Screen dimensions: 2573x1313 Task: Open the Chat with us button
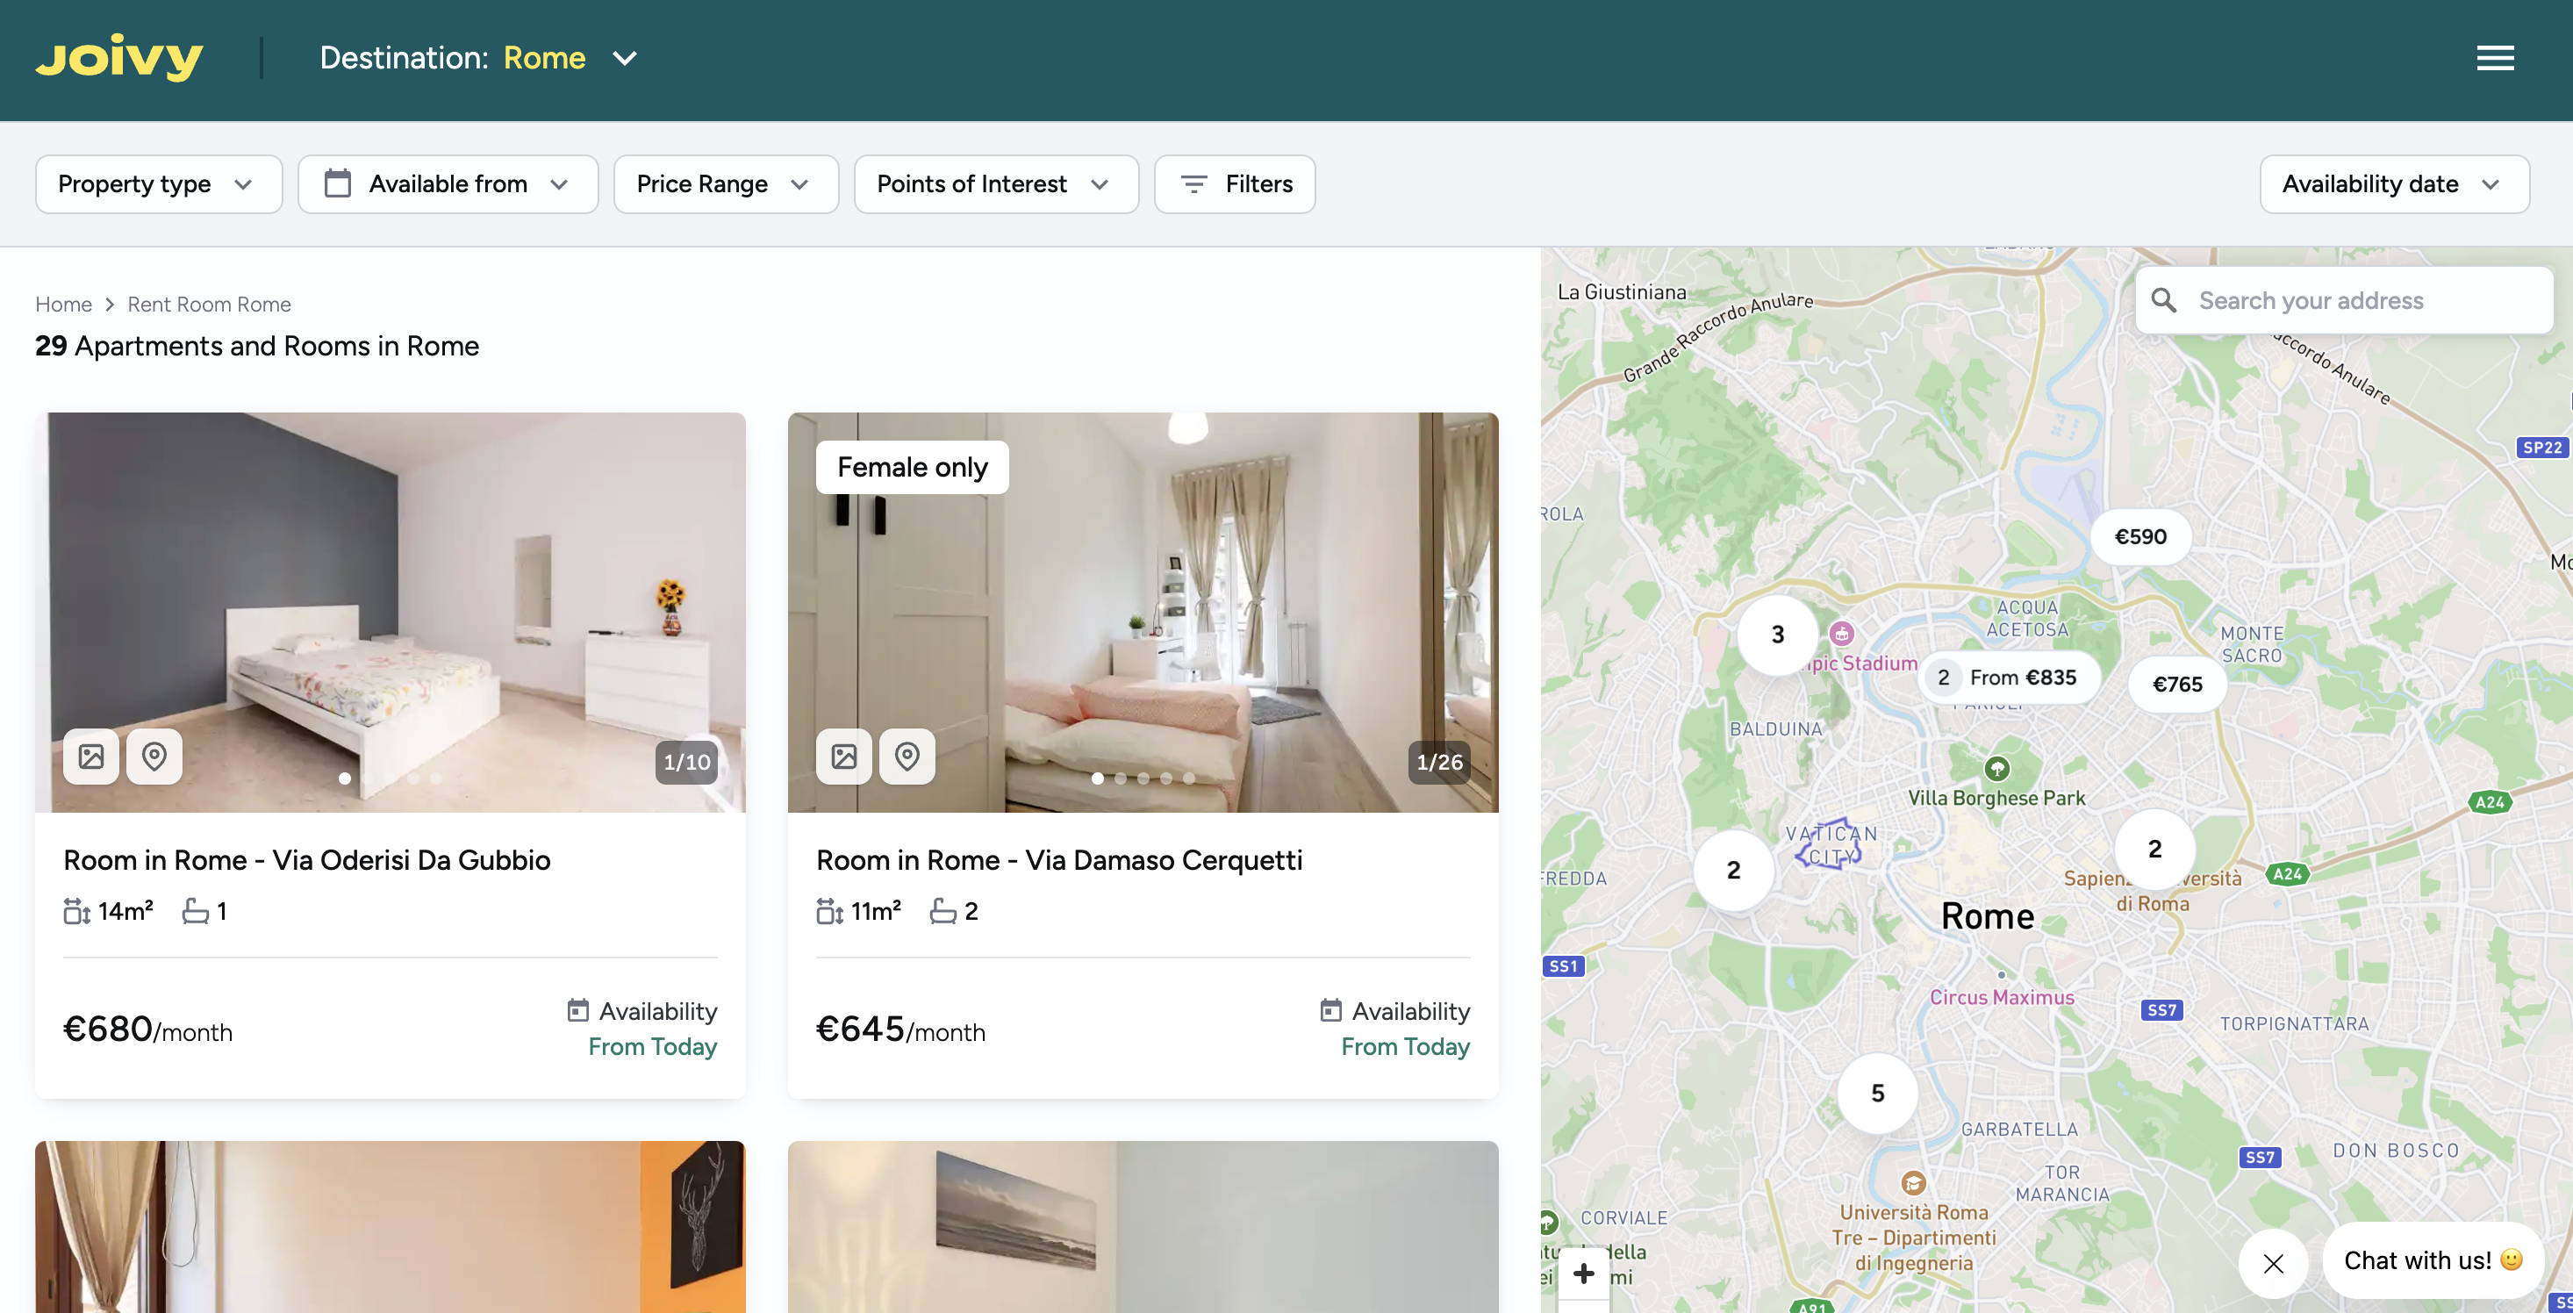tap(2431, 1260)
